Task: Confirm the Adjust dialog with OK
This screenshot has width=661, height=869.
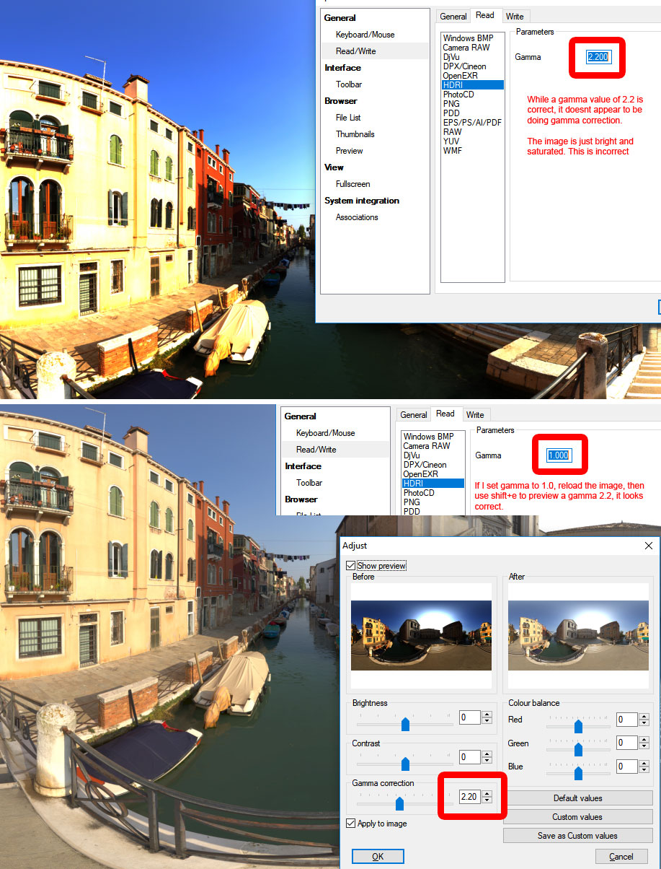Action: tap(378, 857)
